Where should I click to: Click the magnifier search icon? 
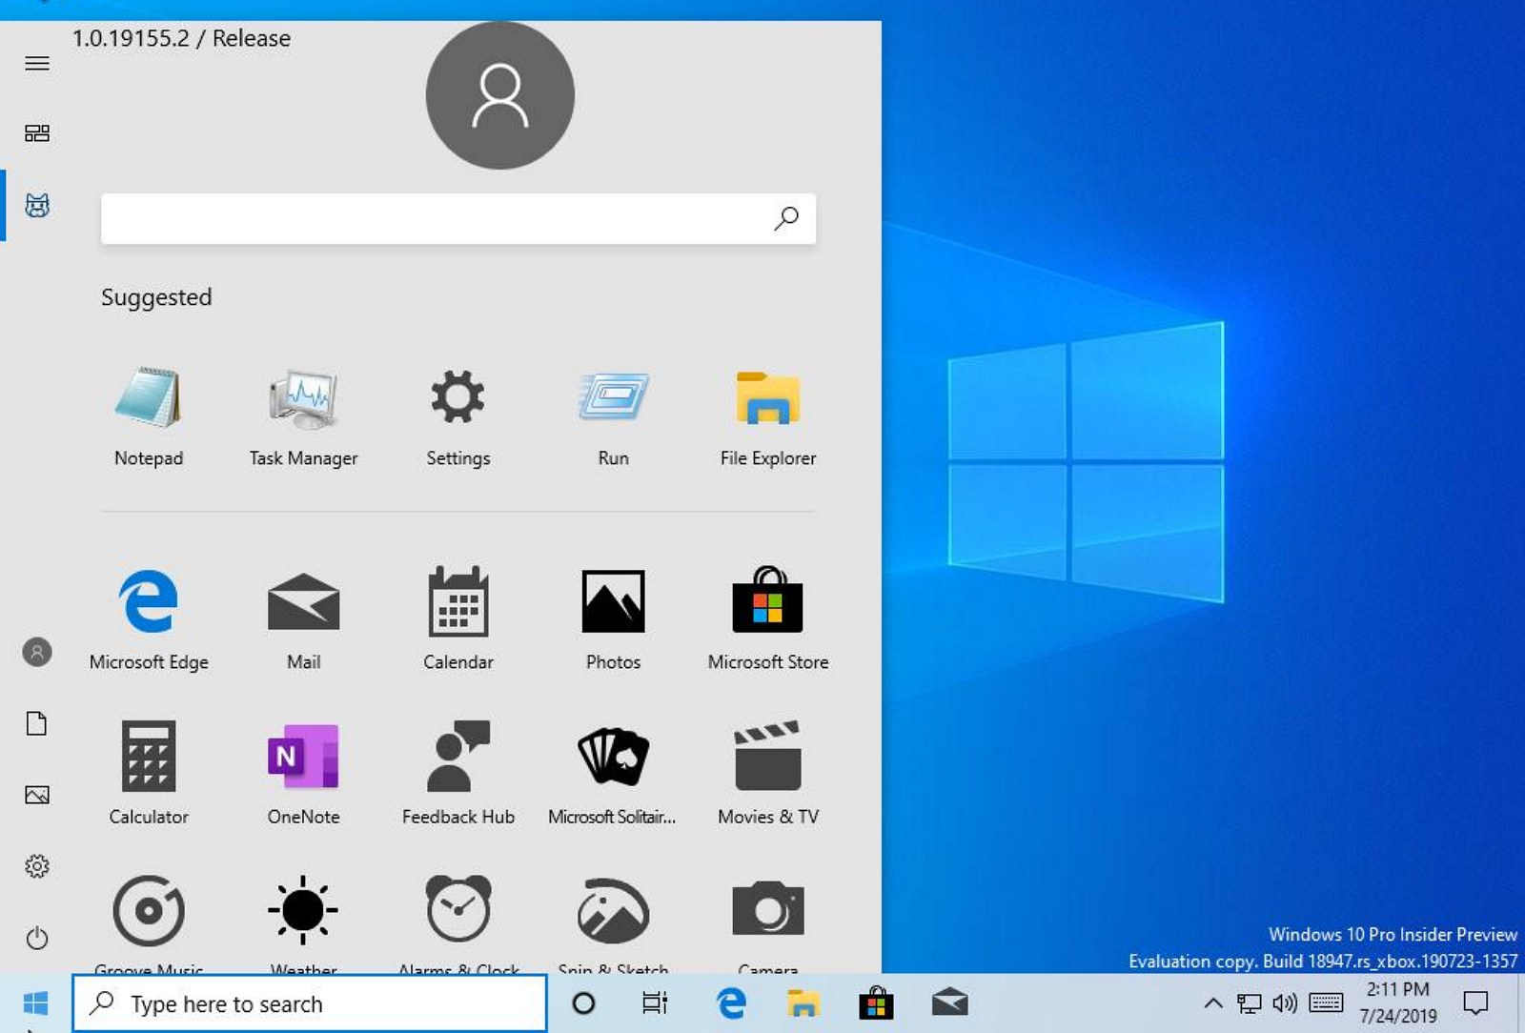tap(786, 218)
